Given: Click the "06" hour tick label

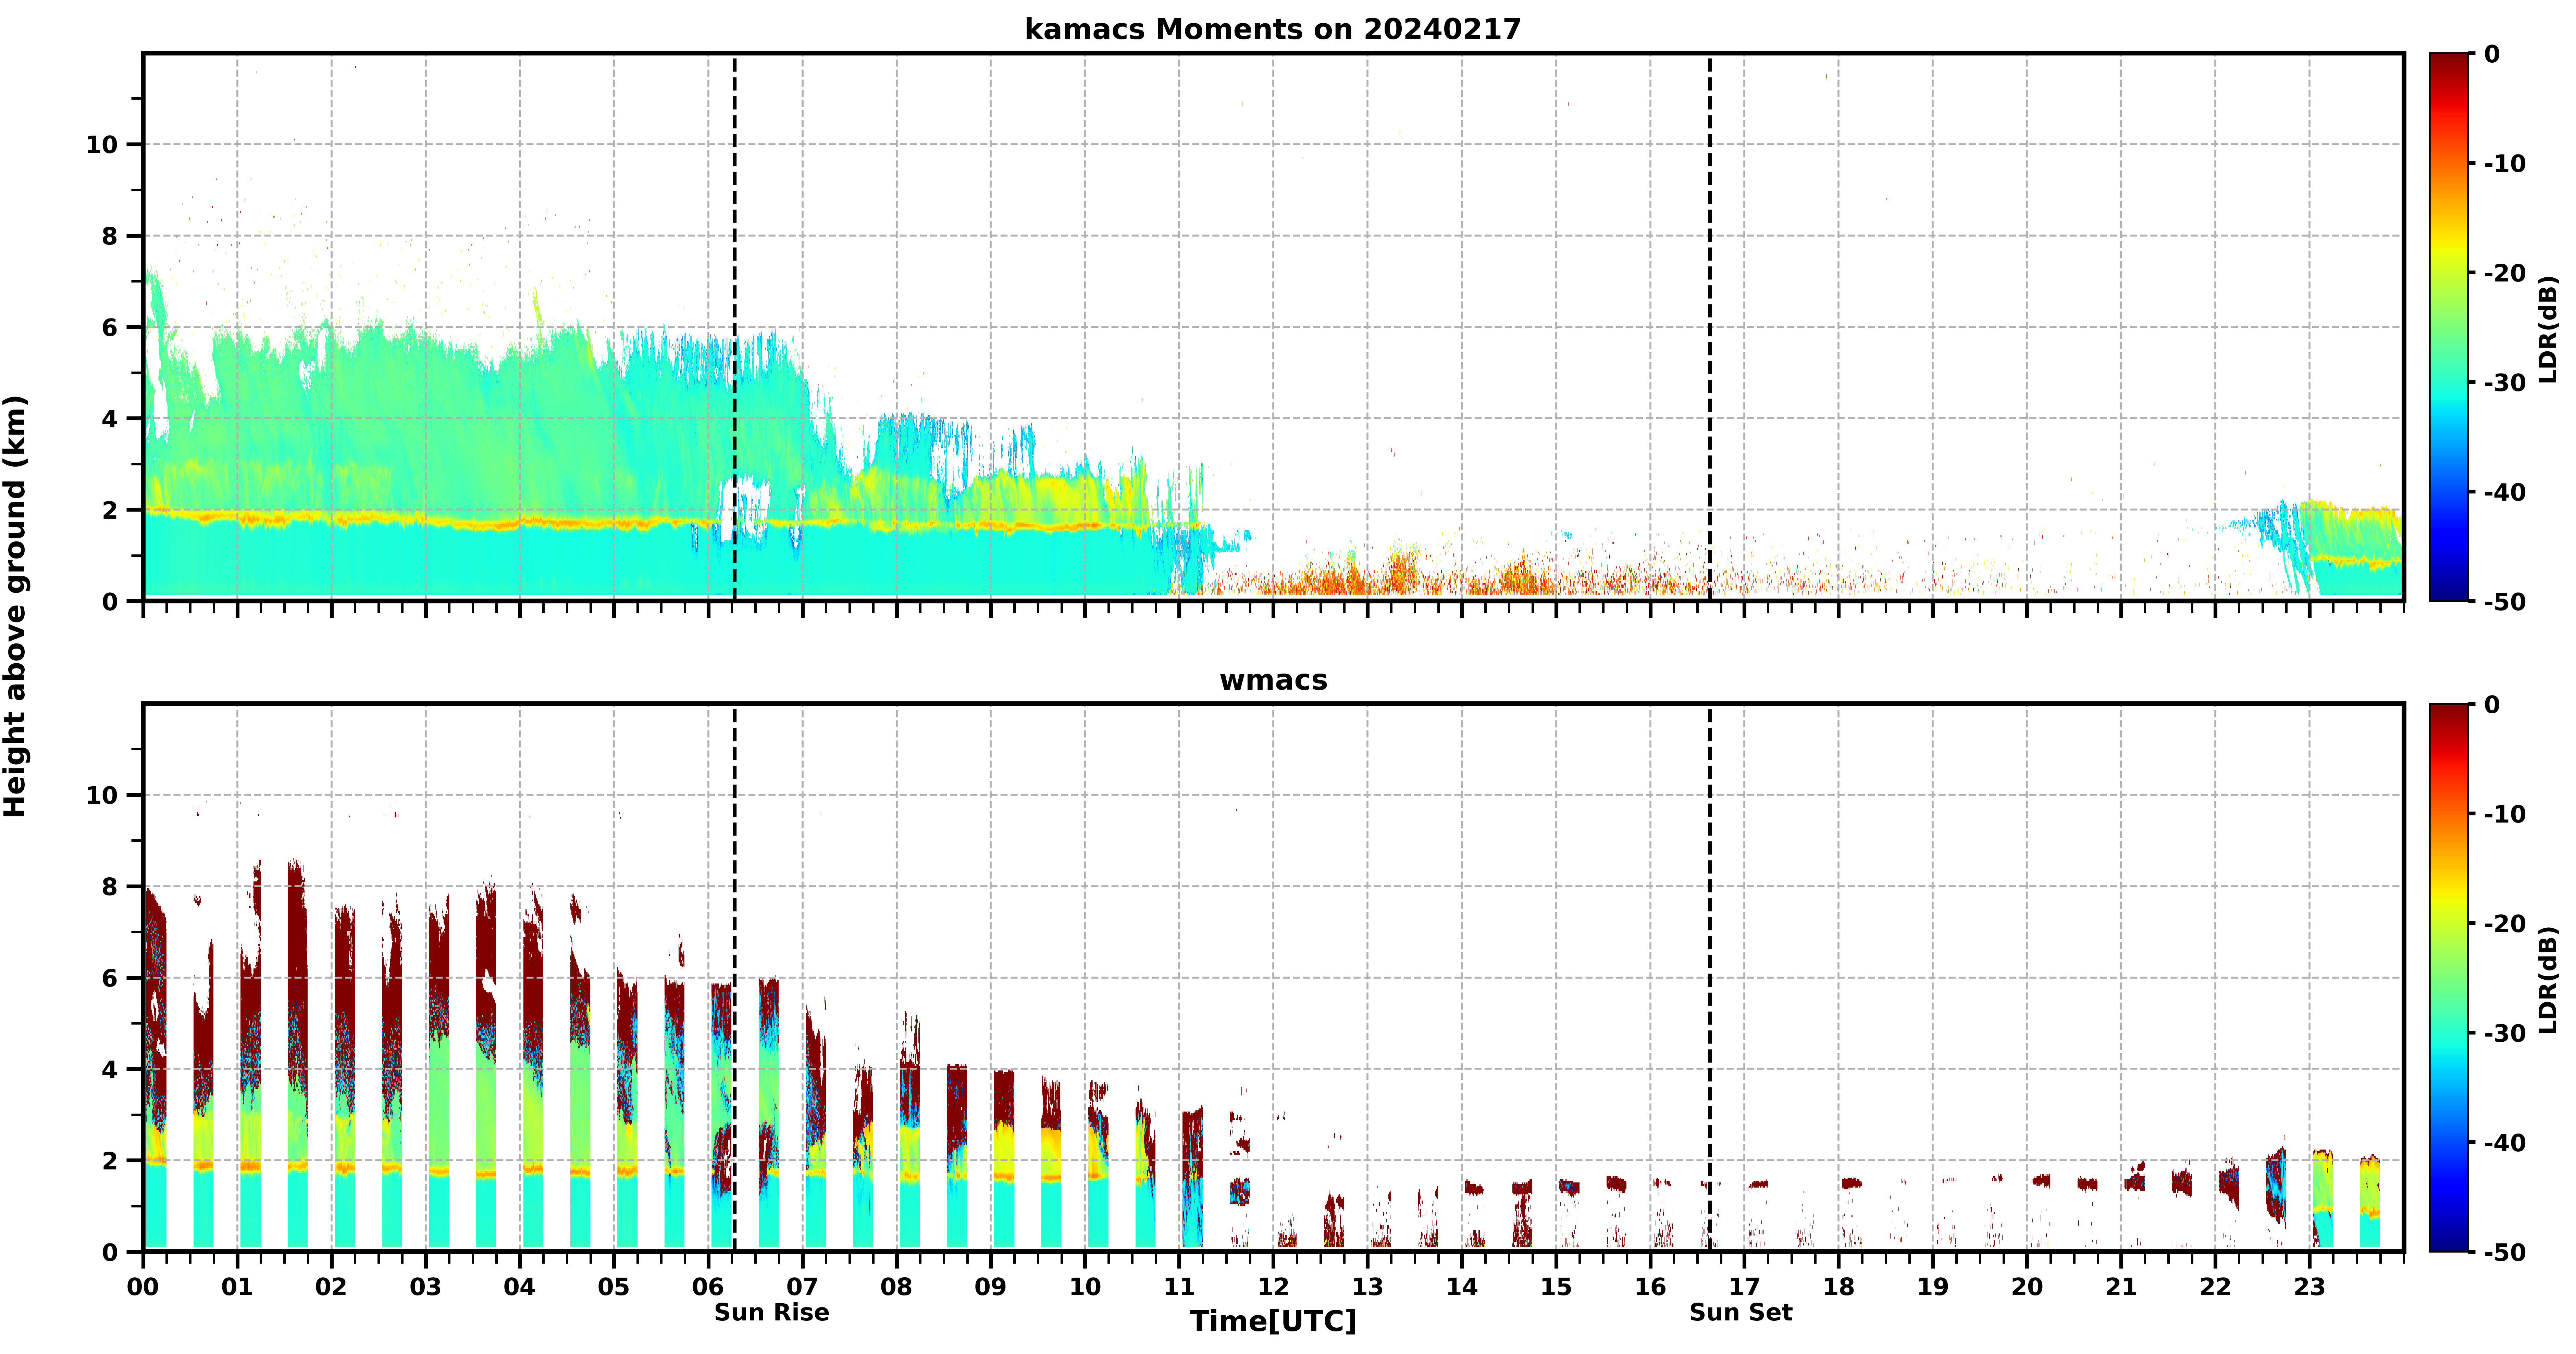Looking at the screenshot, I should (x=708, y=1287).
